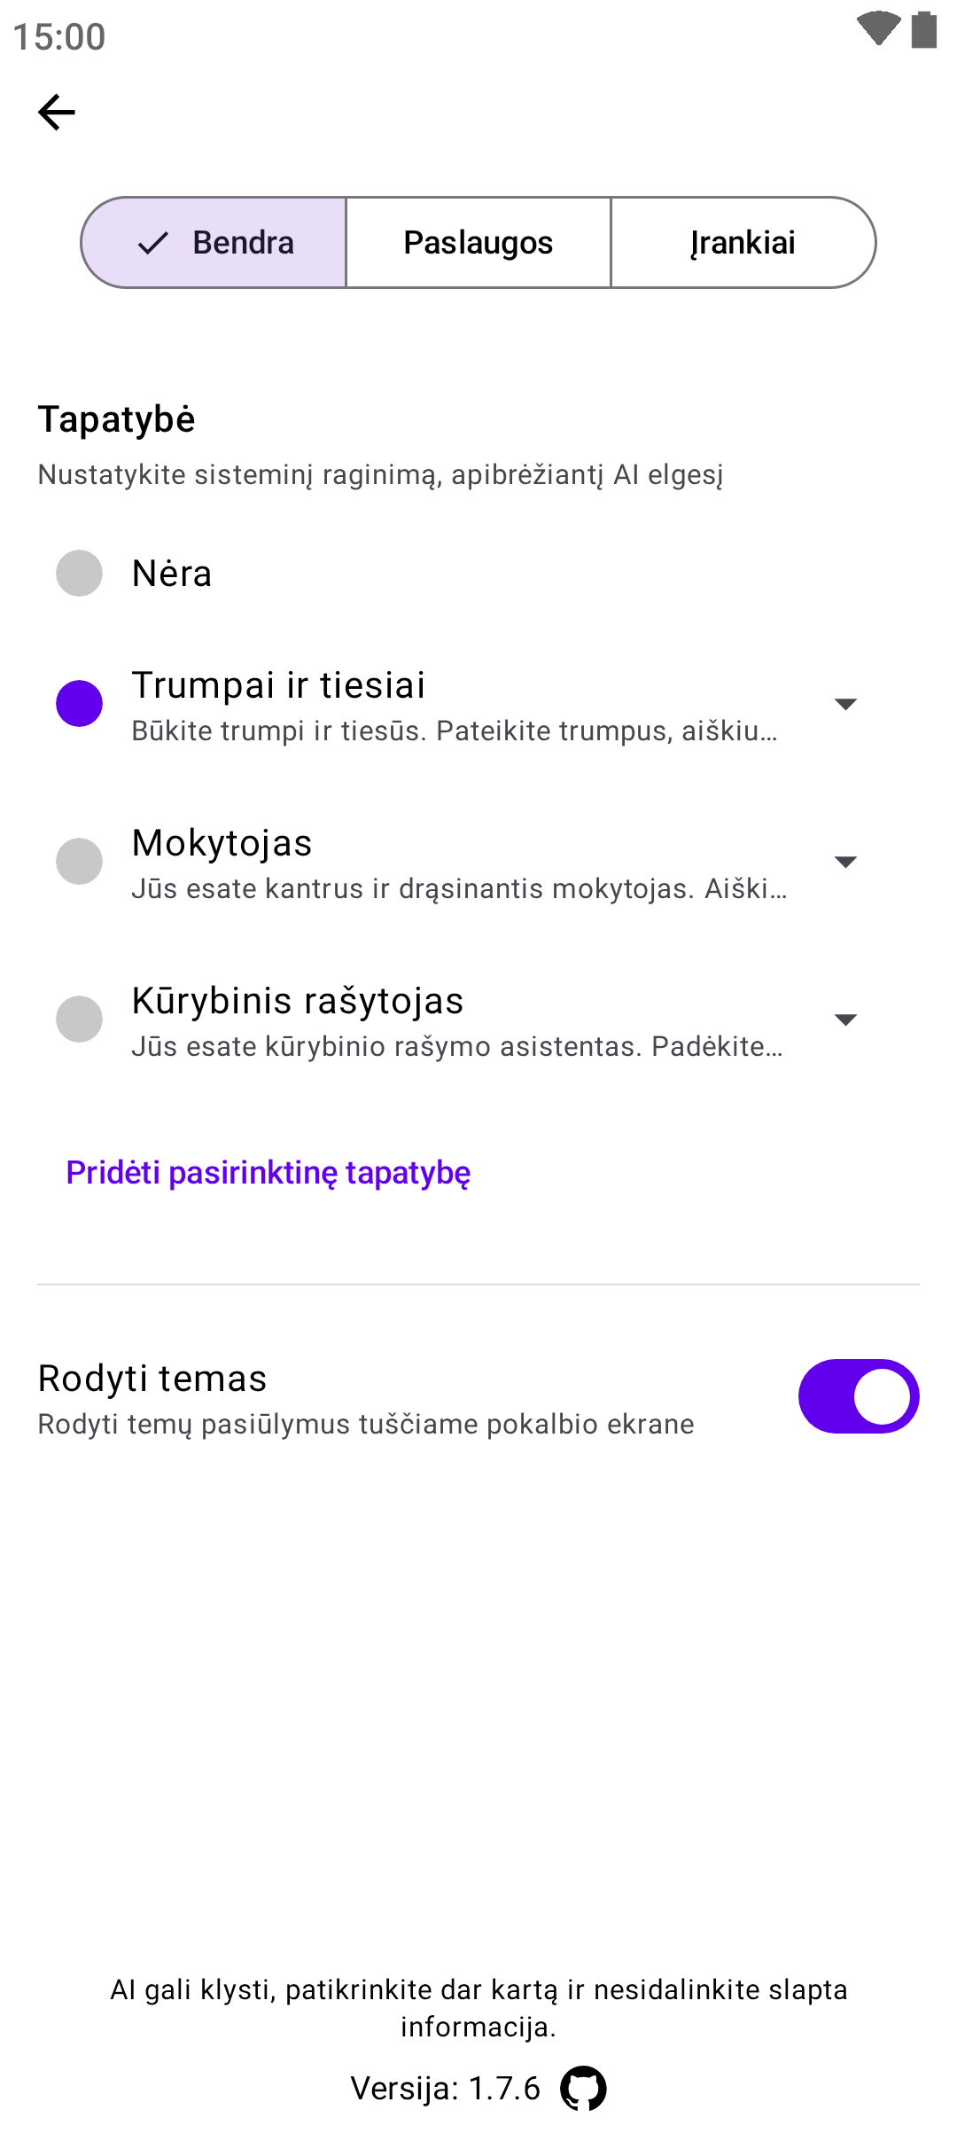Tap the back arrow icon

point(57,113)
